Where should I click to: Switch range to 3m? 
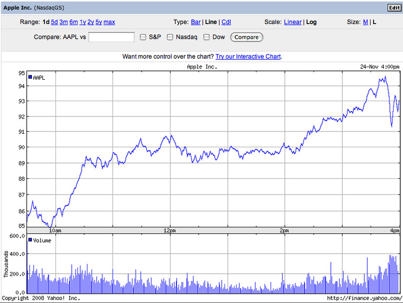63,22
